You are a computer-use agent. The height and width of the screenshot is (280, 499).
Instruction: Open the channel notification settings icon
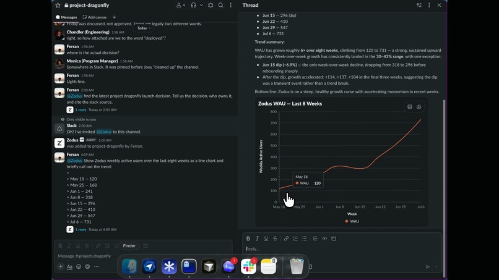(x=210, y=5)
